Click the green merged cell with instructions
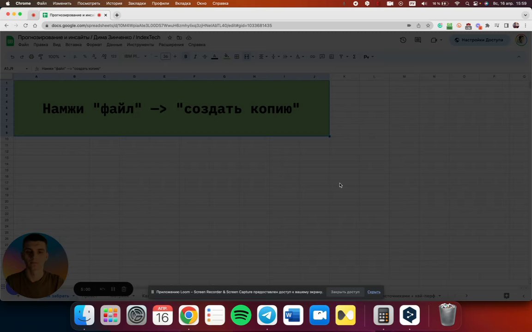Image resolution: width=532 pixels, height=332 pixels. coord(171,108)
